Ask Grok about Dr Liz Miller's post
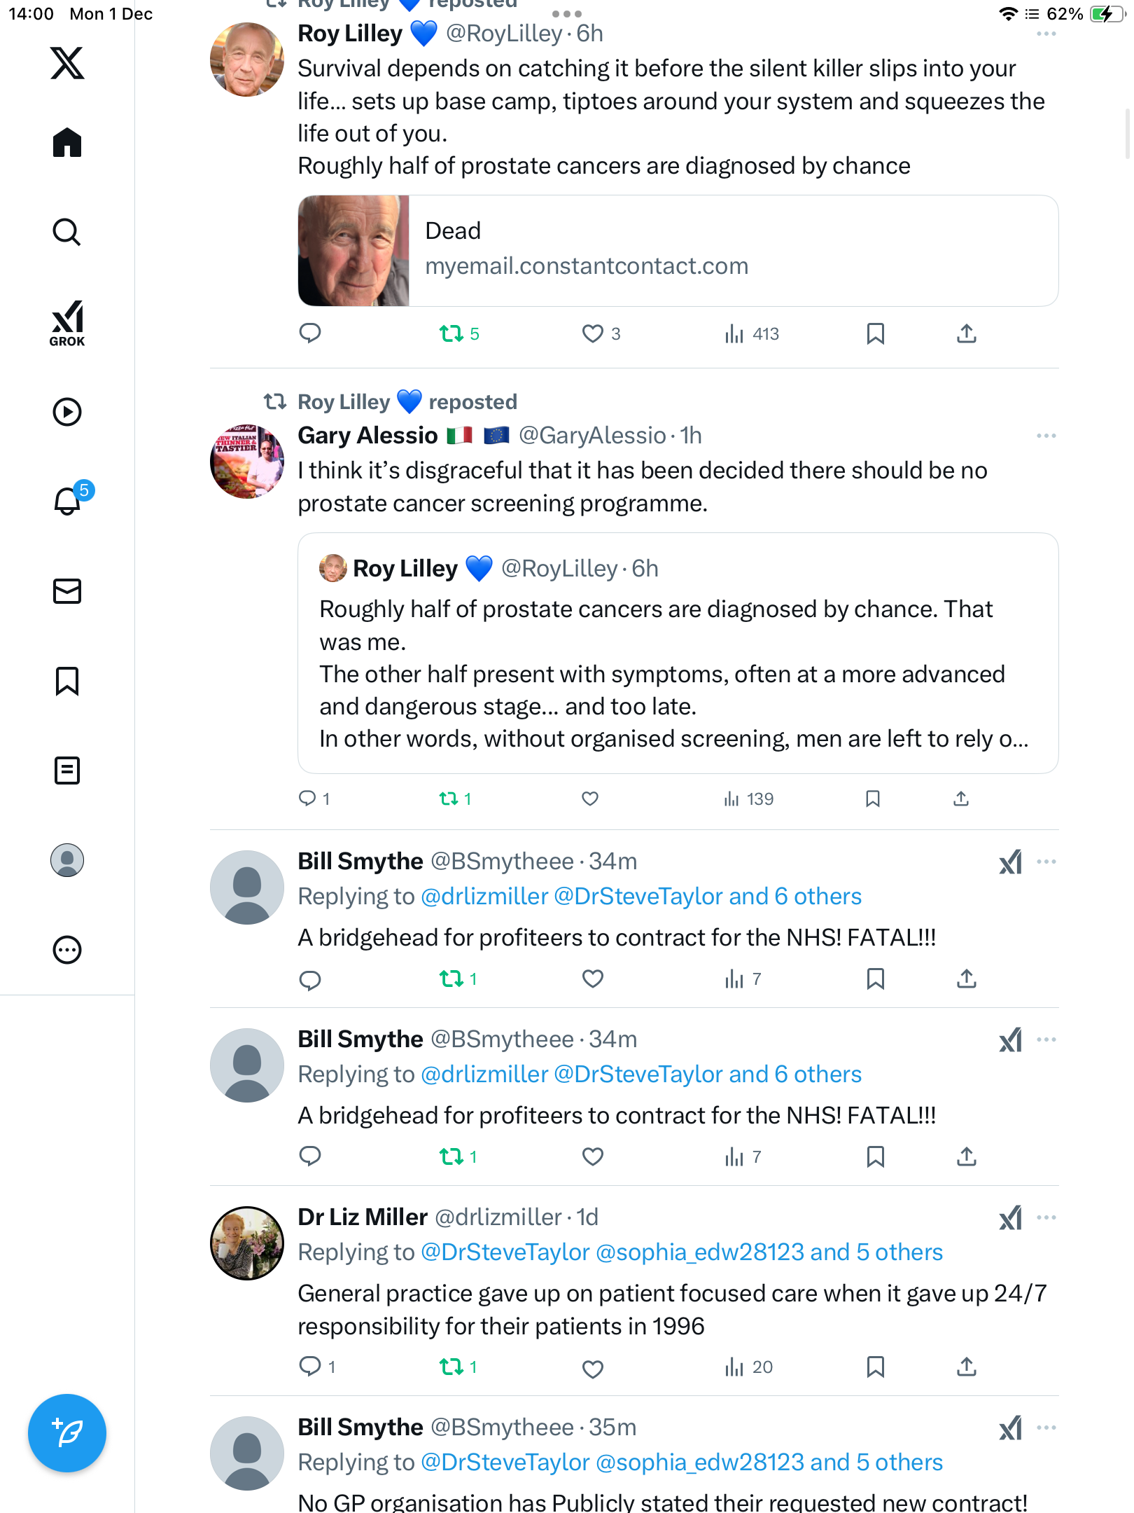Image resolution: width=1134 pixels, height=1513 pixels. [1010, 1218]
